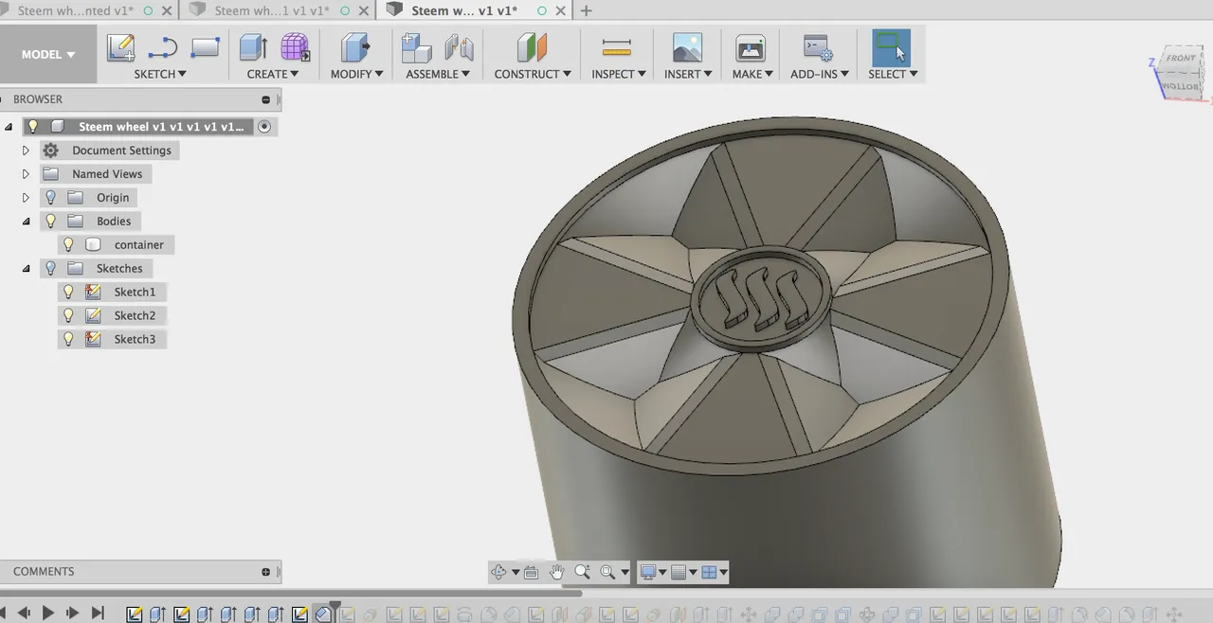
Task: Open the Display Settings dropdown arrow
Action: tap(661, 572)
